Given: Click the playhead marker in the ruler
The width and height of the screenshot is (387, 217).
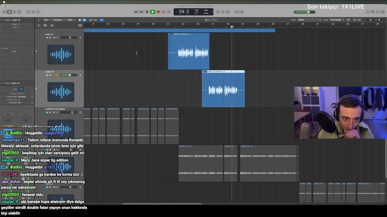Looking at the screenshot, I should [x=232, y=27].
